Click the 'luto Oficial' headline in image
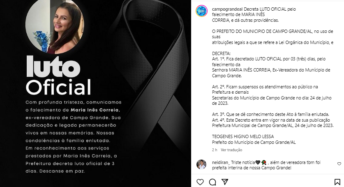This screenshot has width=344, height=187. click(x=58, y=76)
